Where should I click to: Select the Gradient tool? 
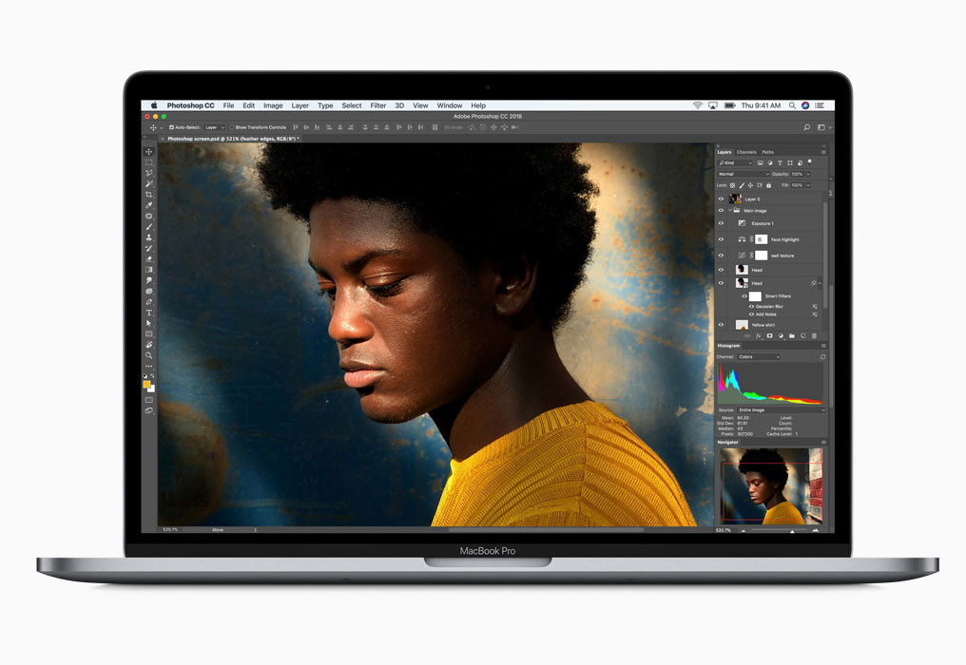click(x=148, y=270)
